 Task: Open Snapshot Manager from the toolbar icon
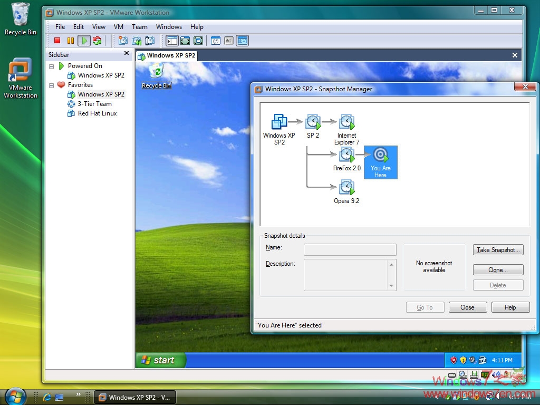(x=150, y=41)
